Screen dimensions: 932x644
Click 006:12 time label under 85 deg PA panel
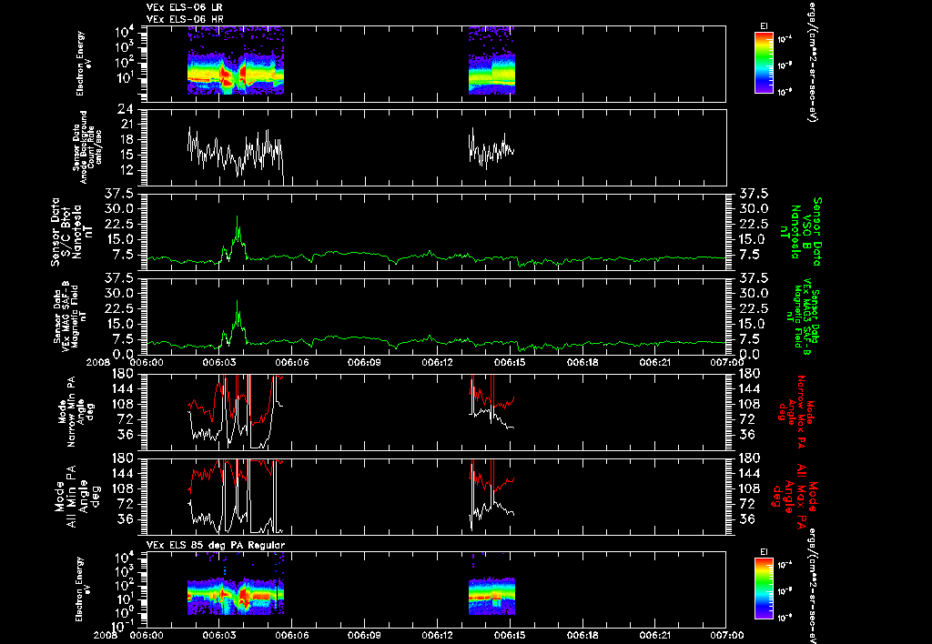click(437, 635)
